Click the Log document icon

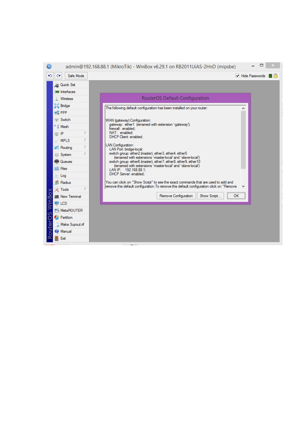coord(57,176)
